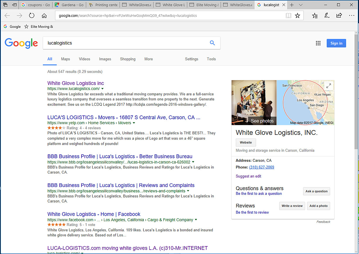Screen dimensions: 359x254
Task: Add page to favorites with star icon
Action: [x=297, y=16]
